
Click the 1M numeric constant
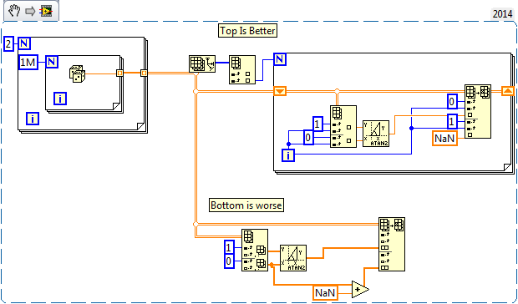[28, 63]
